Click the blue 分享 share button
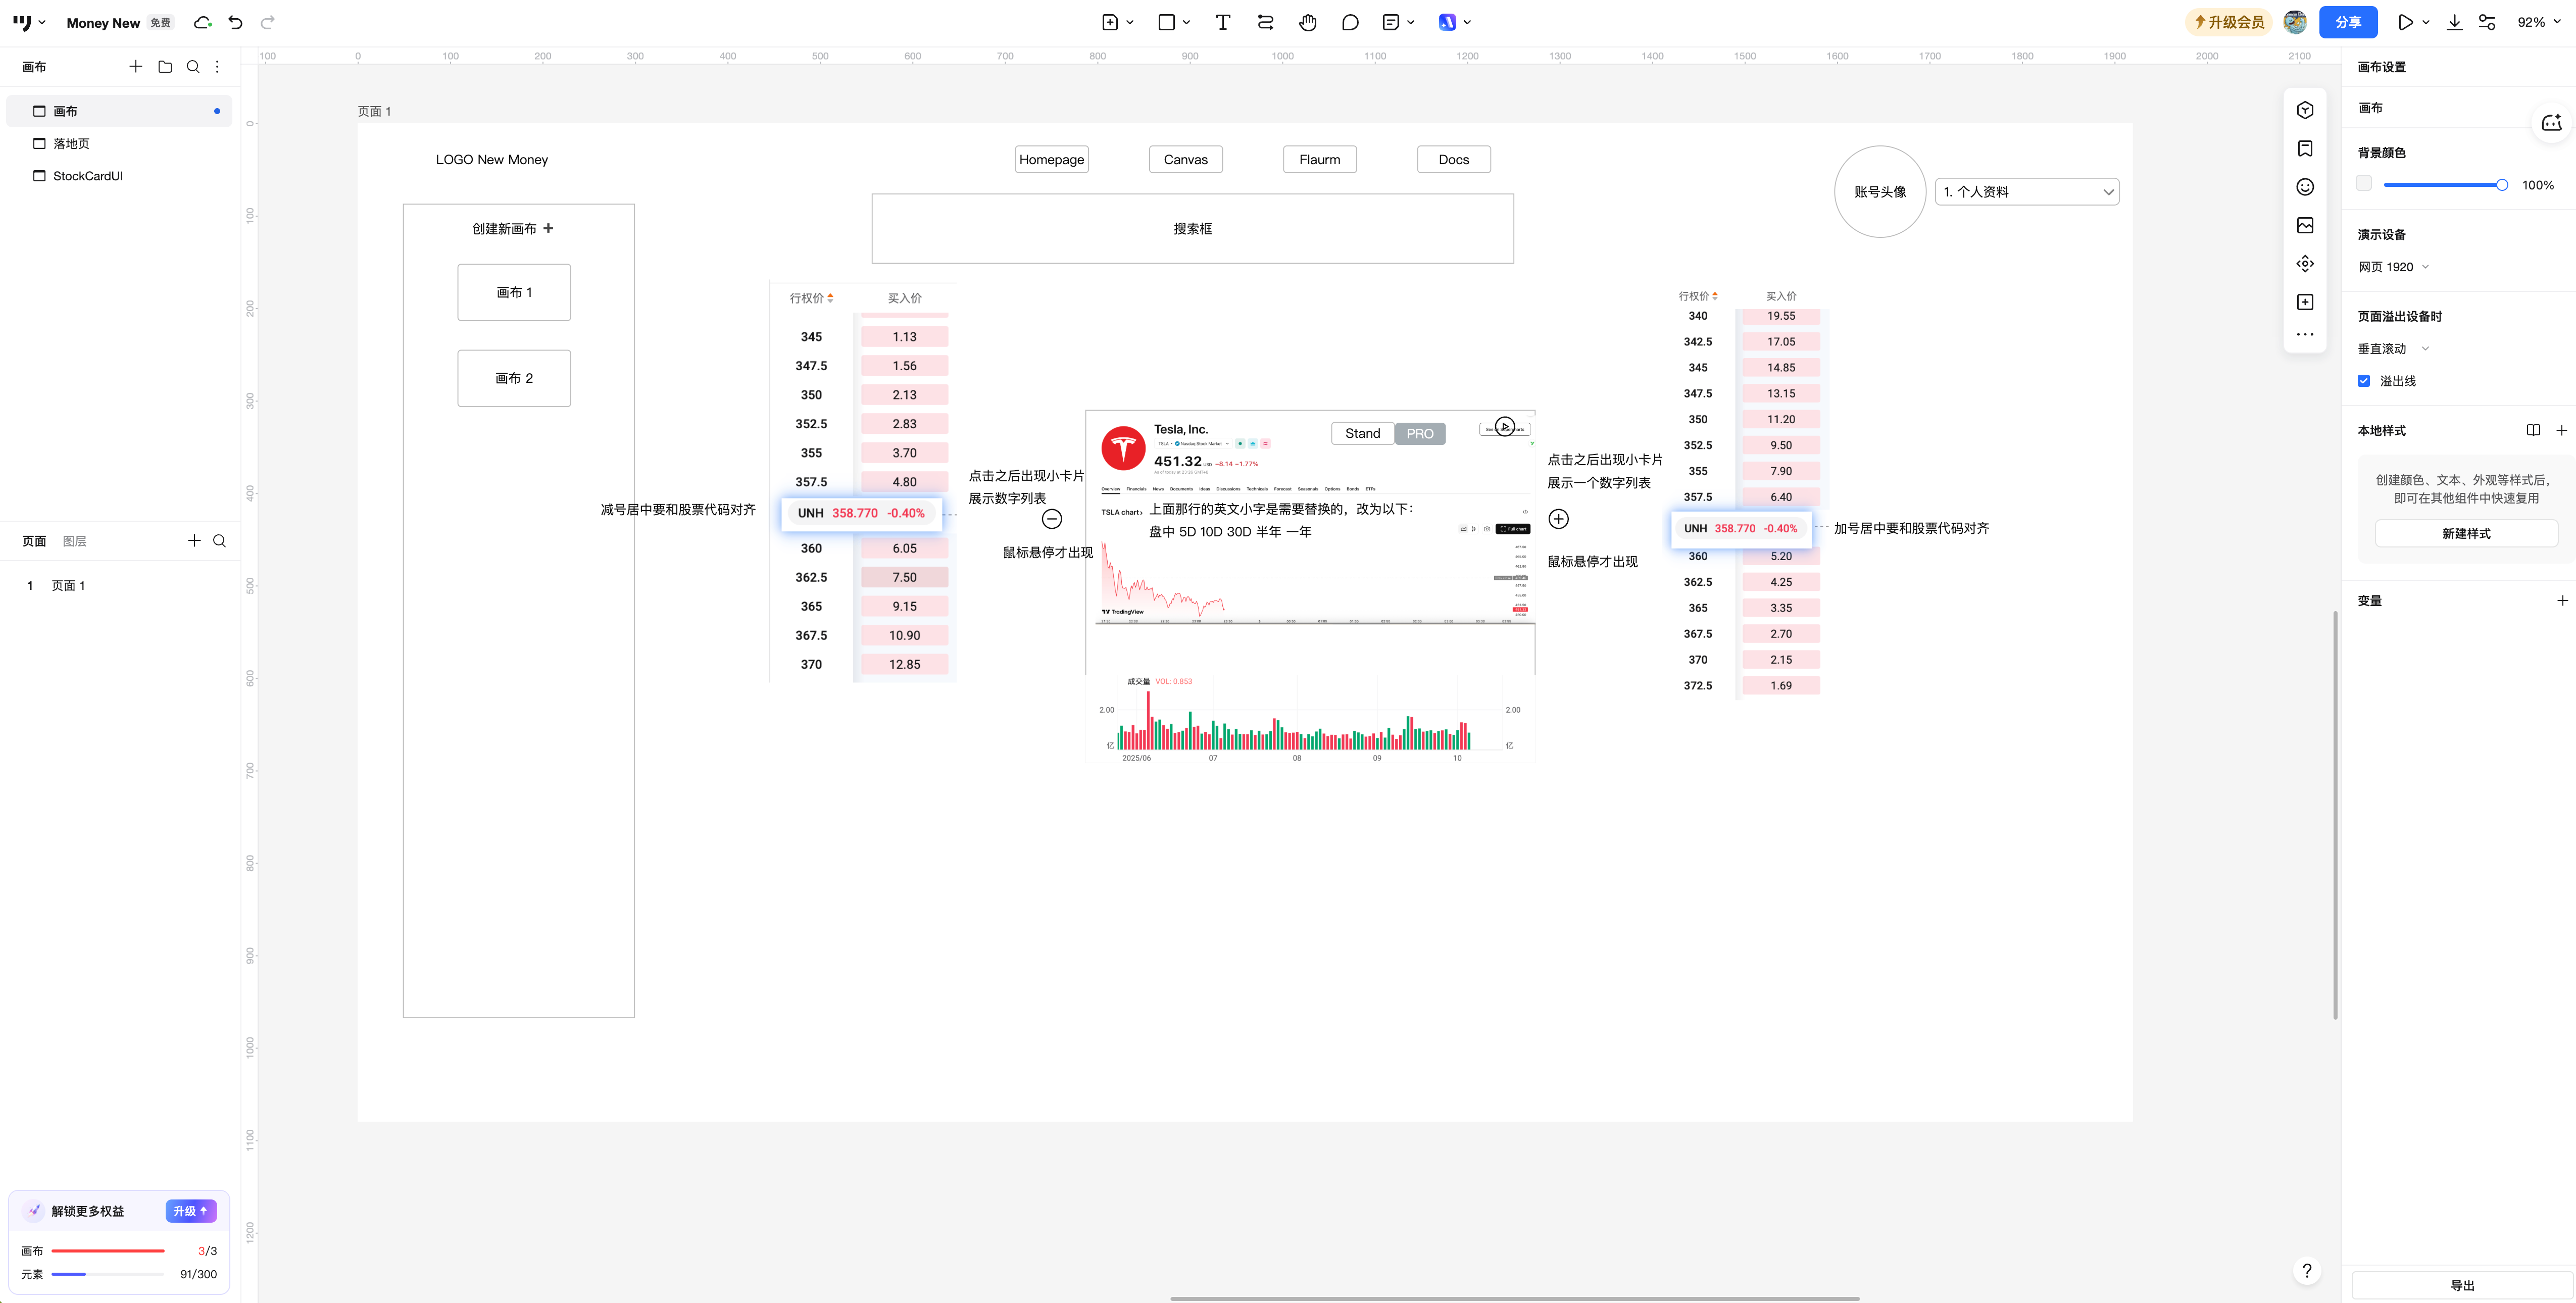This screenshot has width=2576, height=1303. [x=2348, y=22]
